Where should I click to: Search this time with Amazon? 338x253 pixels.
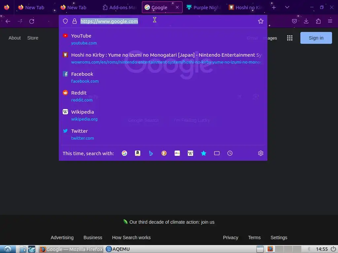[138, 153]
